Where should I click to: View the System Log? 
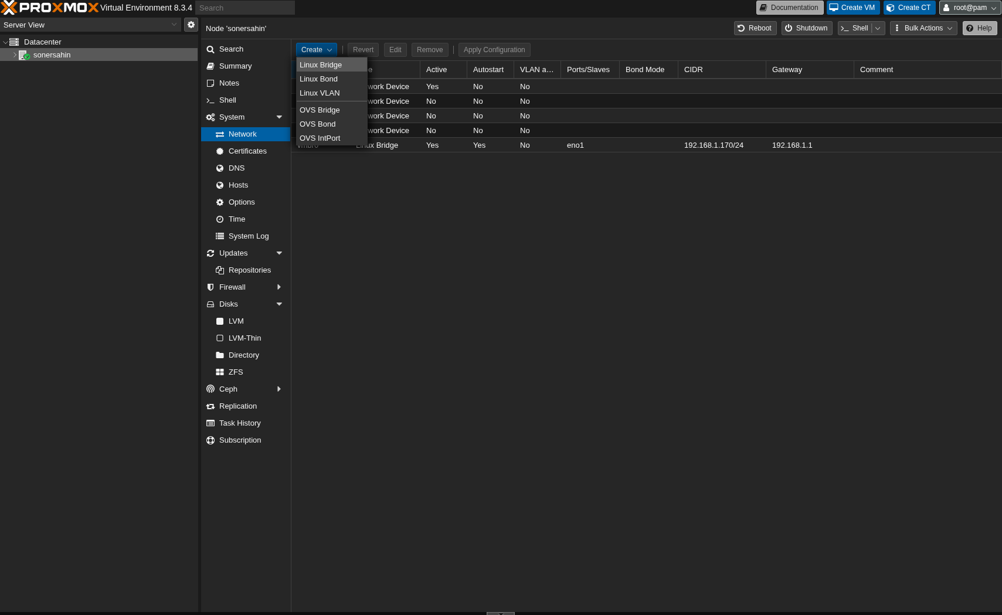248,236
